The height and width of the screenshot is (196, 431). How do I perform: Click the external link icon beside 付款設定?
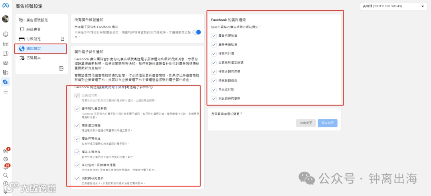62,39
